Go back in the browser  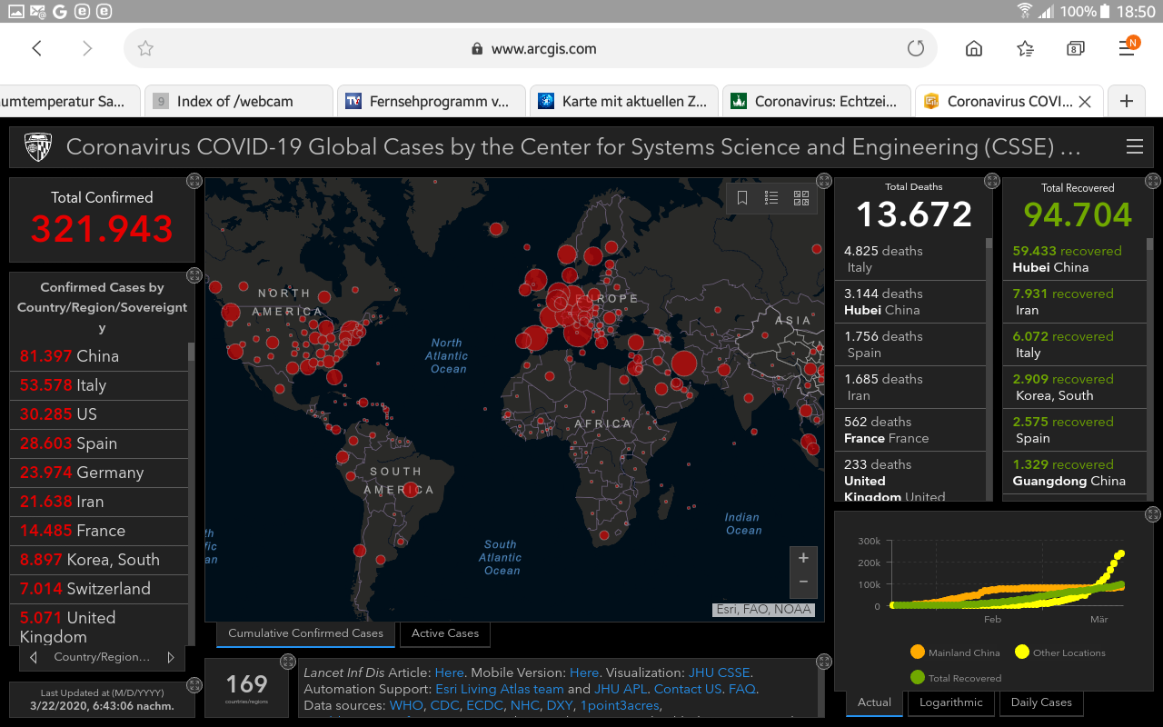point(37,49)
